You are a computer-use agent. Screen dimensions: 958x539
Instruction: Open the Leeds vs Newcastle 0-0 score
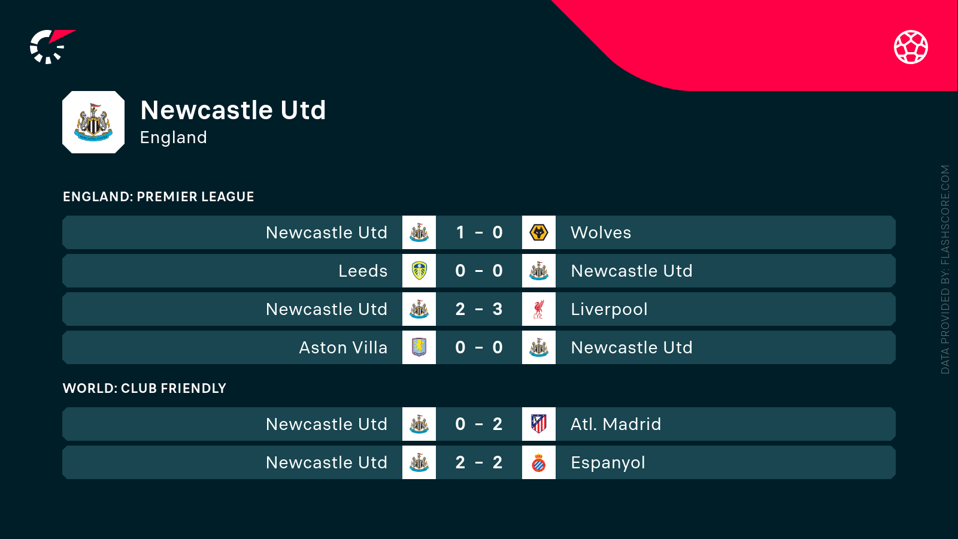point(479,271)
